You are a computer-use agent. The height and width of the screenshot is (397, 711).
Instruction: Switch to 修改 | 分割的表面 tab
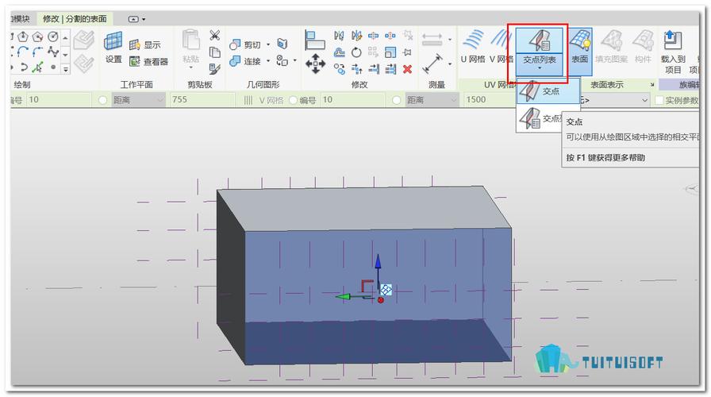pos(75,18)
